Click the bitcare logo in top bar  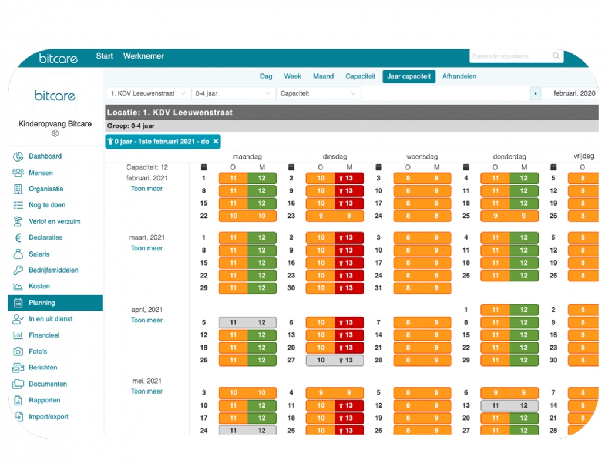pyautogui.click(x=58, y=58)
